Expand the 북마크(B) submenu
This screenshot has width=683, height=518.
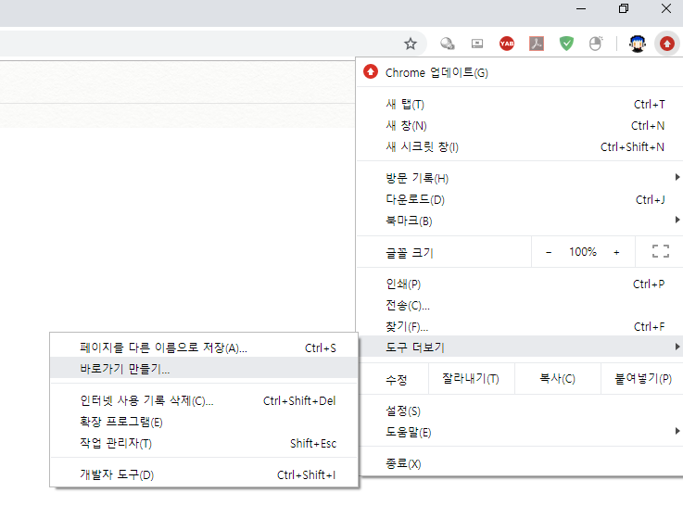coord(519,221)
